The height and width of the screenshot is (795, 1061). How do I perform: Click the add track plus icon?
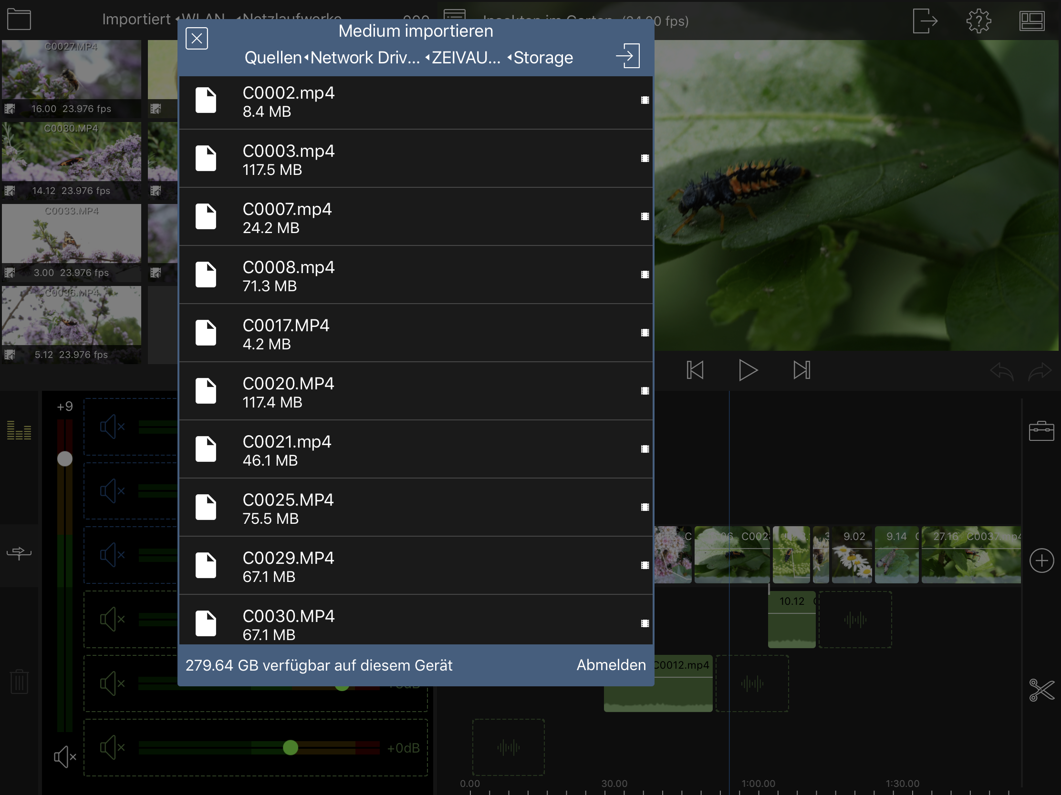click(1041, 561)
